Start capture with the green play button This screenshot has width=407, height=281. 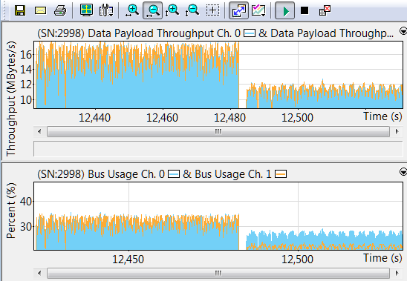point(284,10)
